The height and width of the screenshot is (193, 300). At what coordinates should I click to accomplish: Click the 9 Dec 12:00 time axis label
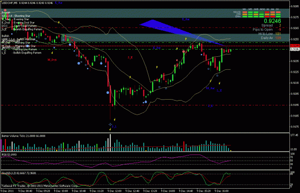point(114,191)
